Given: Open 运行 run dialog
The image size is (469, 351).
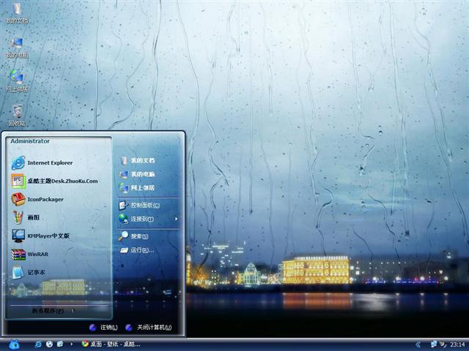Looking at the screenshot, I should 137,250.
